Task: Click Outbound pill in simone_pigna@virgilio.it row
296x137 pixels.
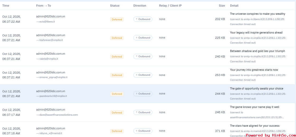Action: (x=143, y=75)
